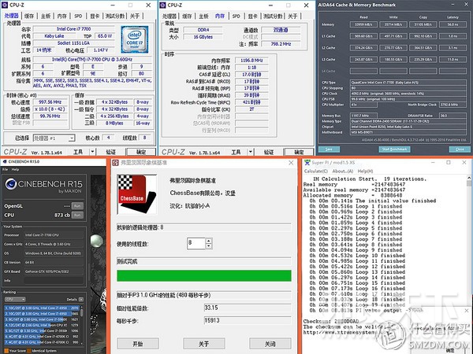Select ranking row '4C/8T @ 4.01 GHz' scoring 992
The image size is (473, 354).
[42, 337]
